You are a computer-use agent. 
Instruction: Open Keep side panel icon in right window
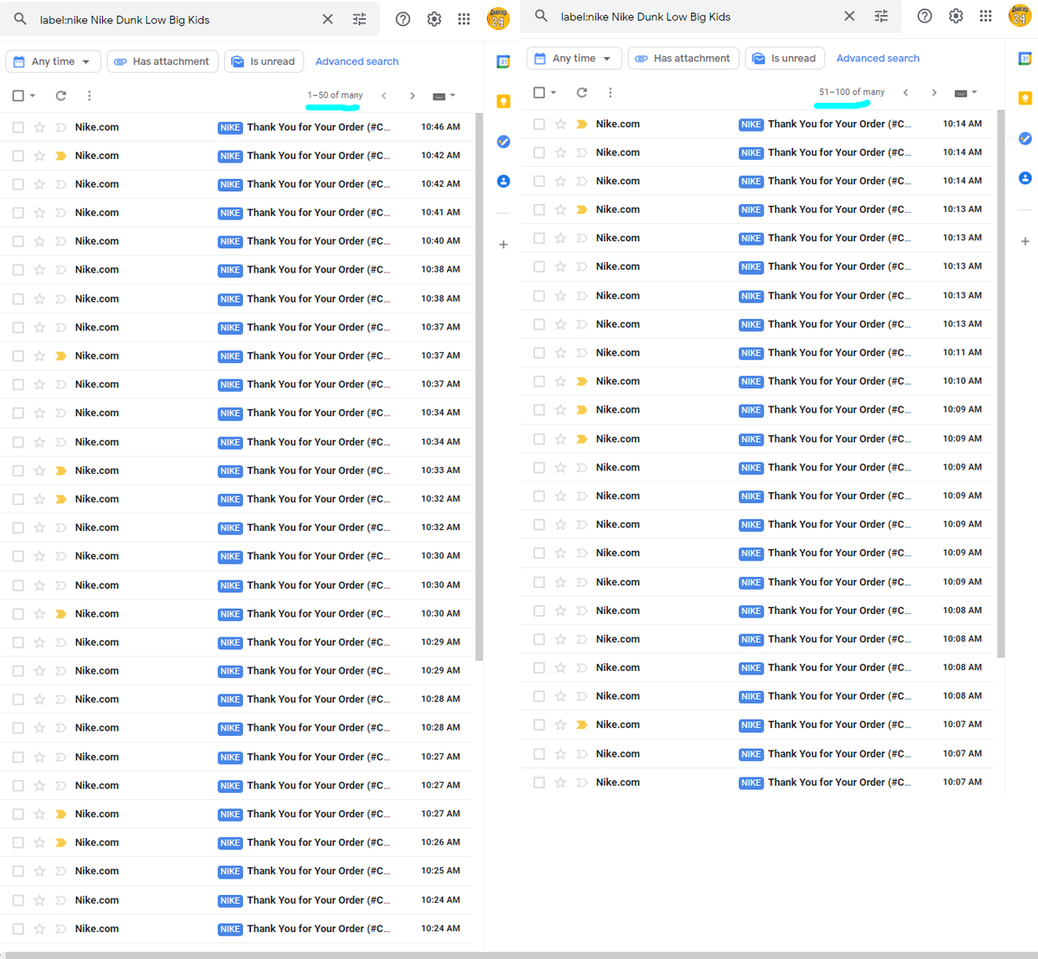1025,98
